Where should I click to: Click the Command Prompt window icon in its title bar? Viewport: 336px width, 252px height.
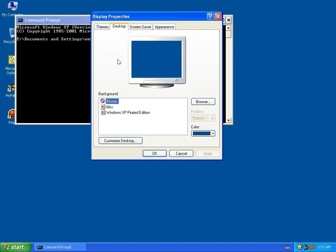coord(20,20)
